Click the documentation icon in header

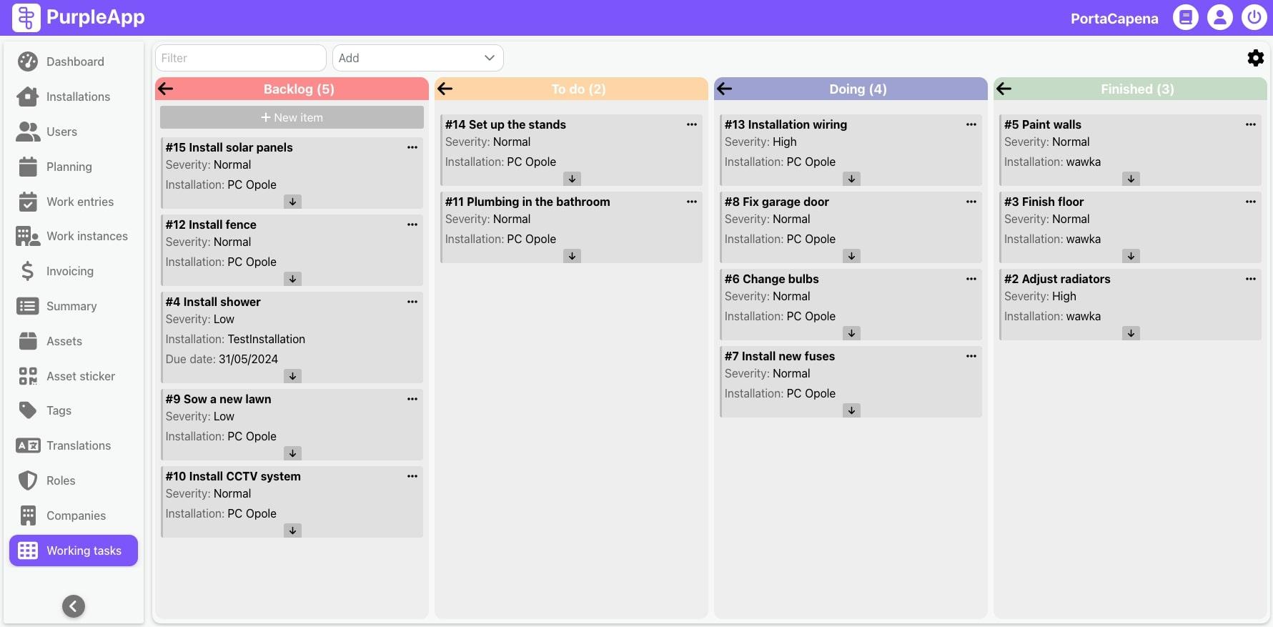coord(1185,17)
